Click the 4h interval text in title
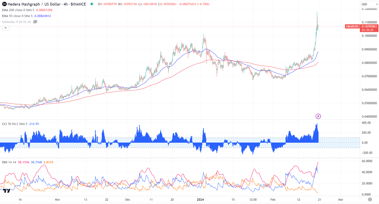Viewport: 379px width, 204px height. pos(65,4)
